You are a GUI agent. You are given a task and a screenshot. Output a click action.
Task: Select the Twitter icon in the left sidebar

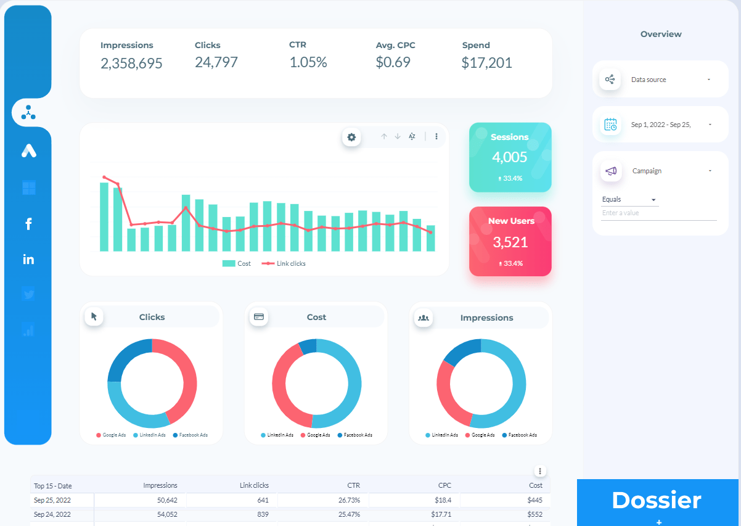tap(28, 294)
